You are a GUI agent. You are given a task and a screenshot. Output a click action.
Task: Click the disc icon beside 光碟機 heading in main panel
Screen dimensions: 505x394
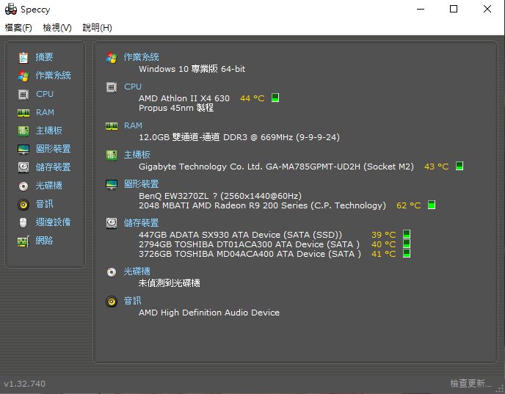112,272
